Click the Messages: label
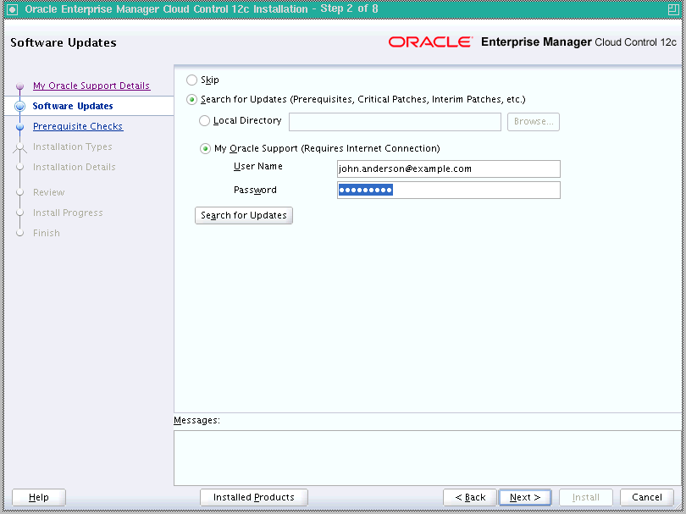The image size is (686, 514). [196, 420]
